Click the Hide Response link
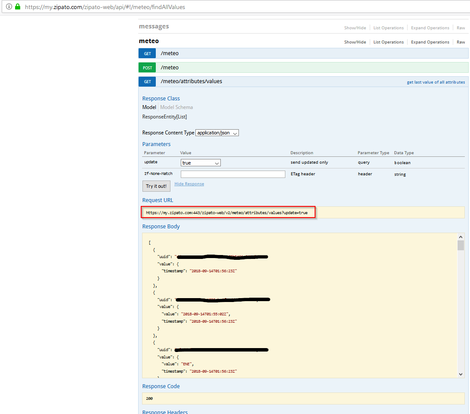 pyautogui.click(x=189, y=184)
